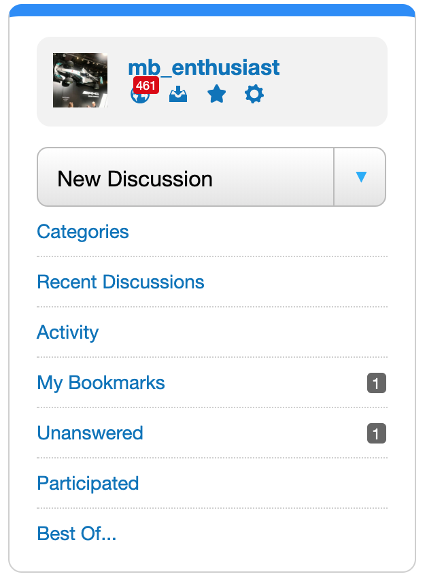This screenshot has height=585, width=427.
Task: Visit the mb_enthusiast profile link
Action: pyautogui.click(x=203, y=67)
